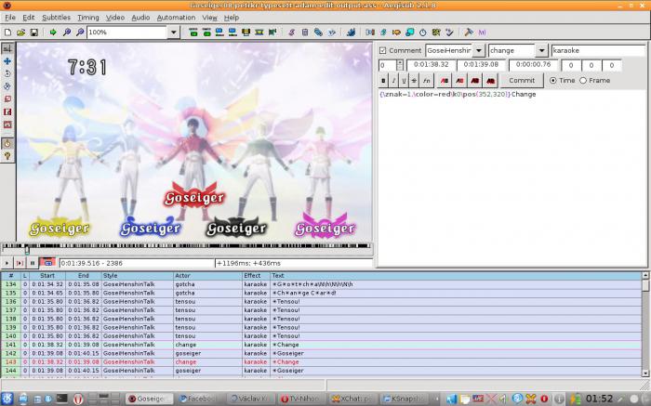Select subtitle row 141 Change

[x=322, y=345]
